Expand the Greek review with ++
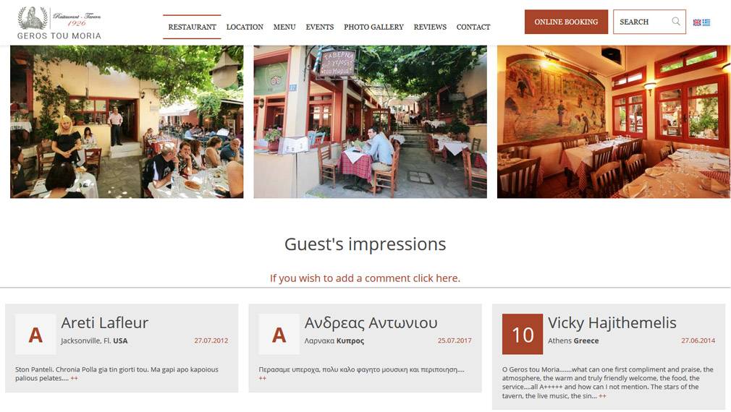 (263, 379)
